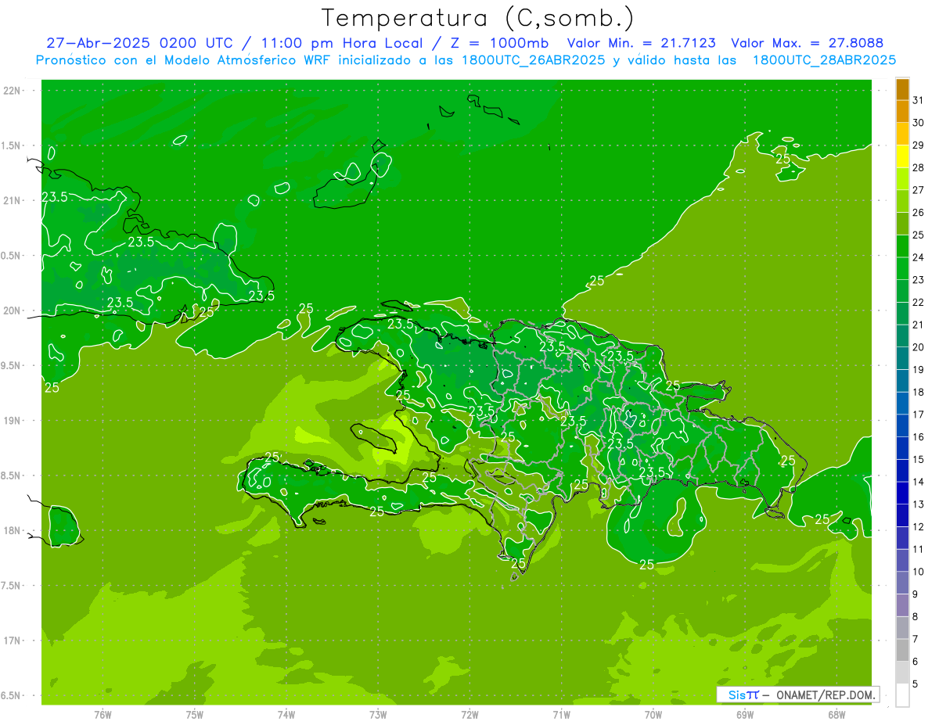Click the "21N" latitude label
The image size is (939, 725).
[13, 200]
